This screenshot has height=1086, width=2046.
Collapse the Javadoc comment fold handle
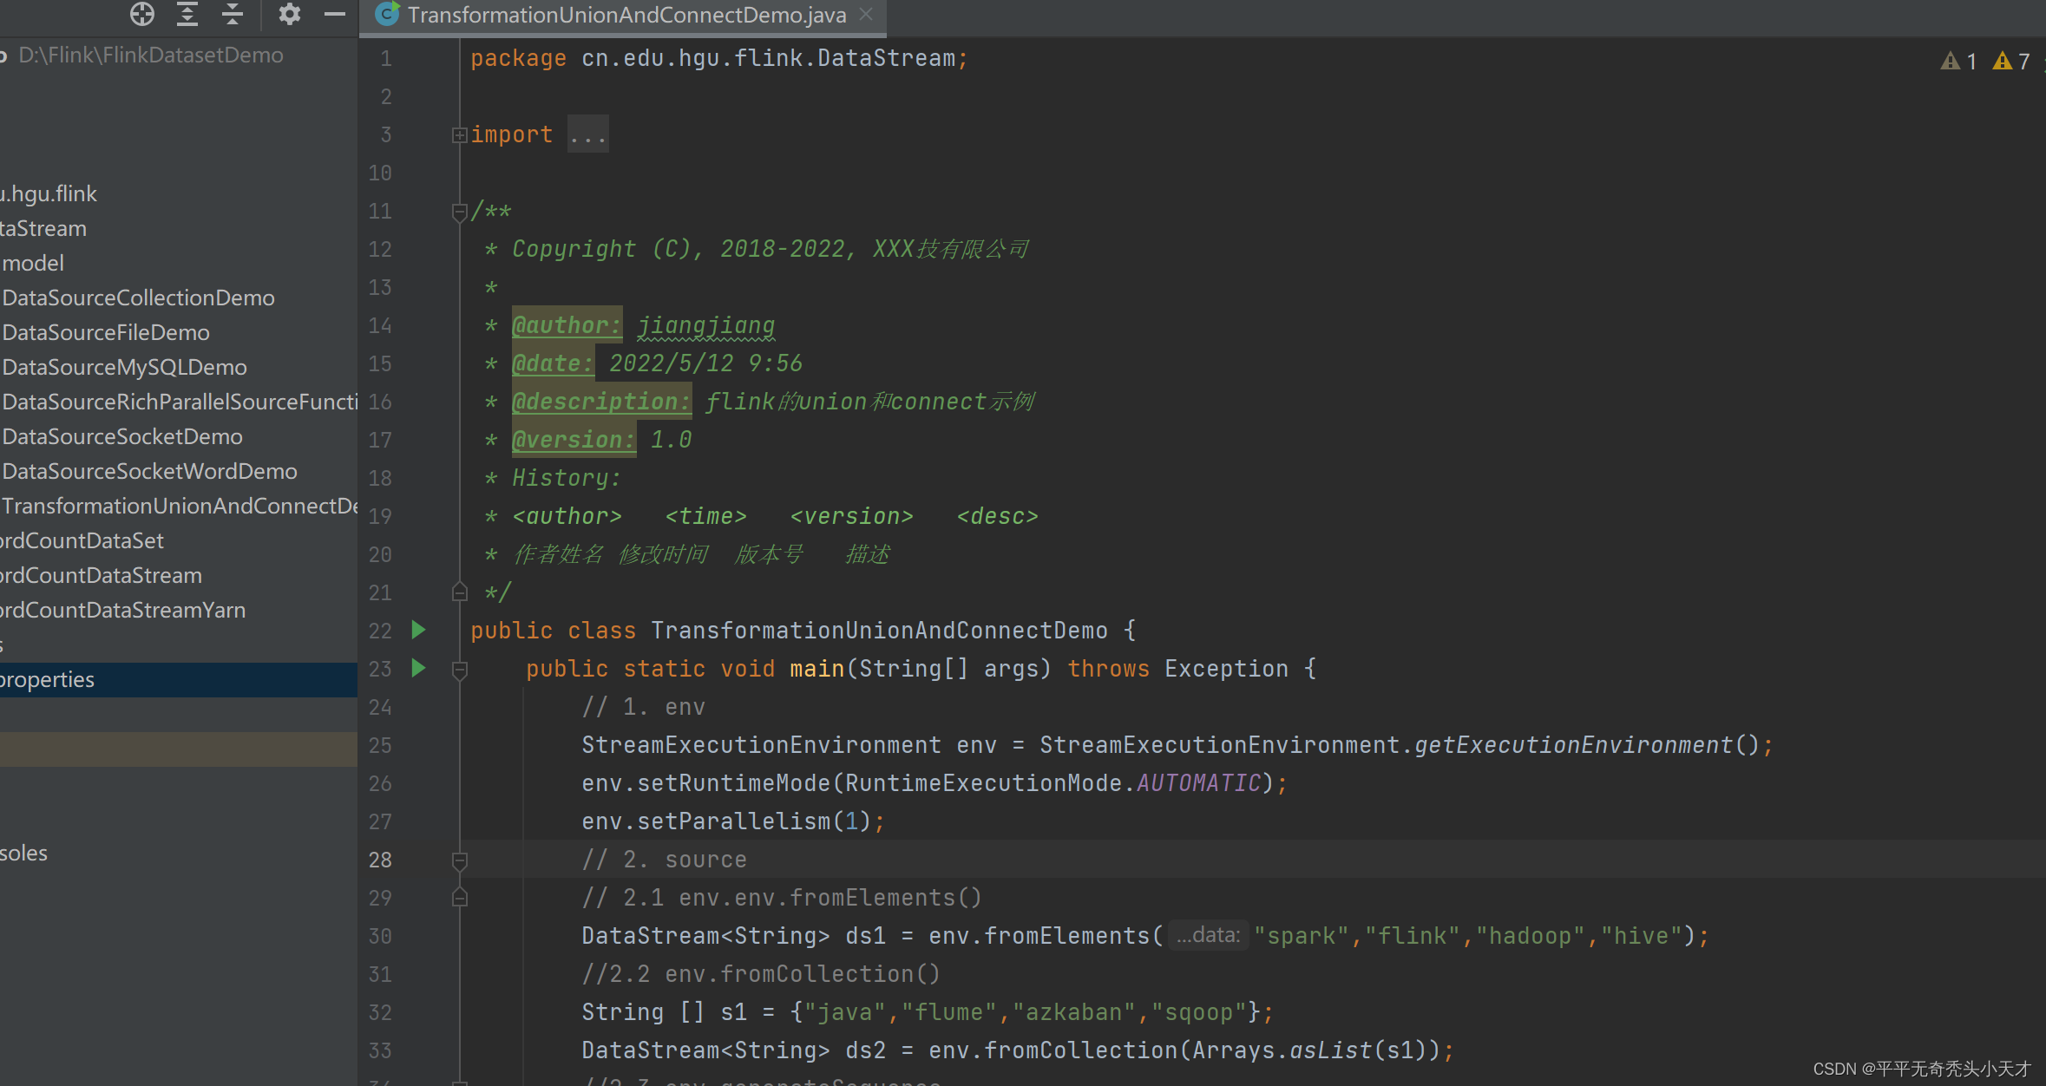click(x=460, y=211)
